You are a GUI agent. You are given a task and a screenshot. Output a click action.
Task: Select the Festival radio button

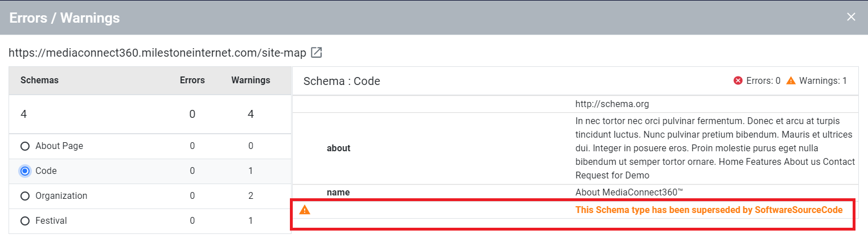[25, 221]
